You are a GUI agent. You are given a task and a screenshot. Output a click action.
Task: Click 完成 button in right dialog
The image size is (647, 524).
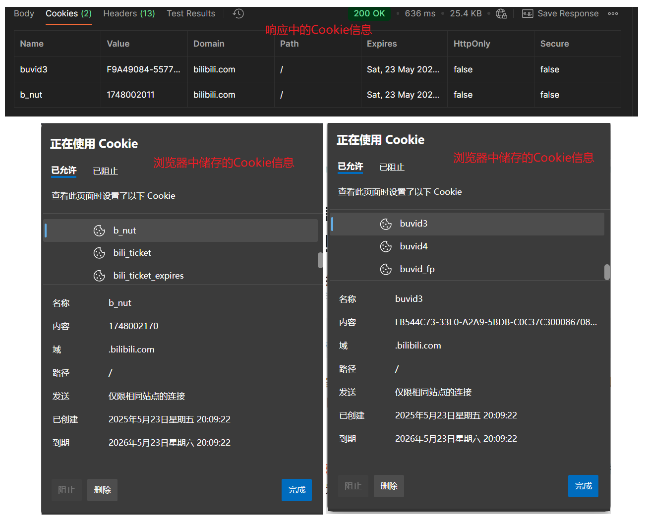click(583, 486)
